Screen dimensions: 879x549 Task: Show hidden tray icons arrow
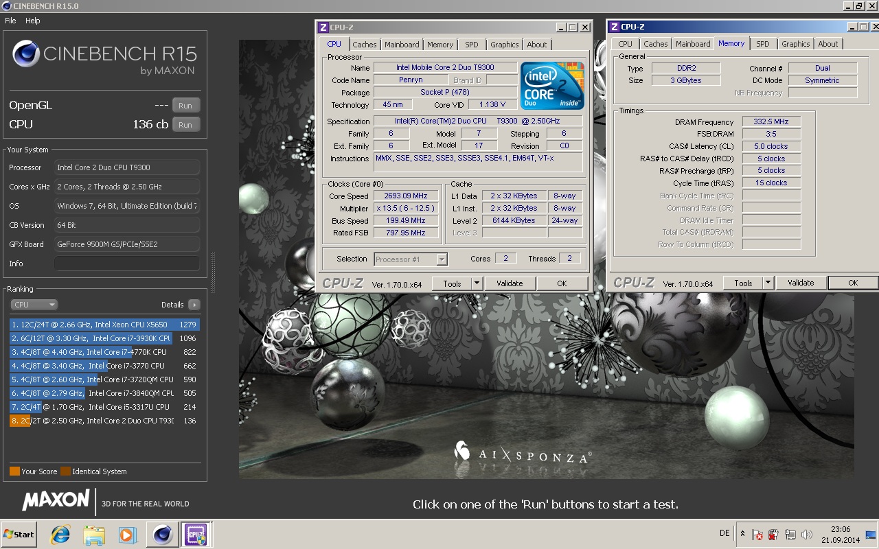742,534
